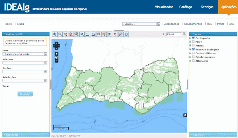Click the map scale input field
This screenshot has width=238, height=138.
coord(174,34)
